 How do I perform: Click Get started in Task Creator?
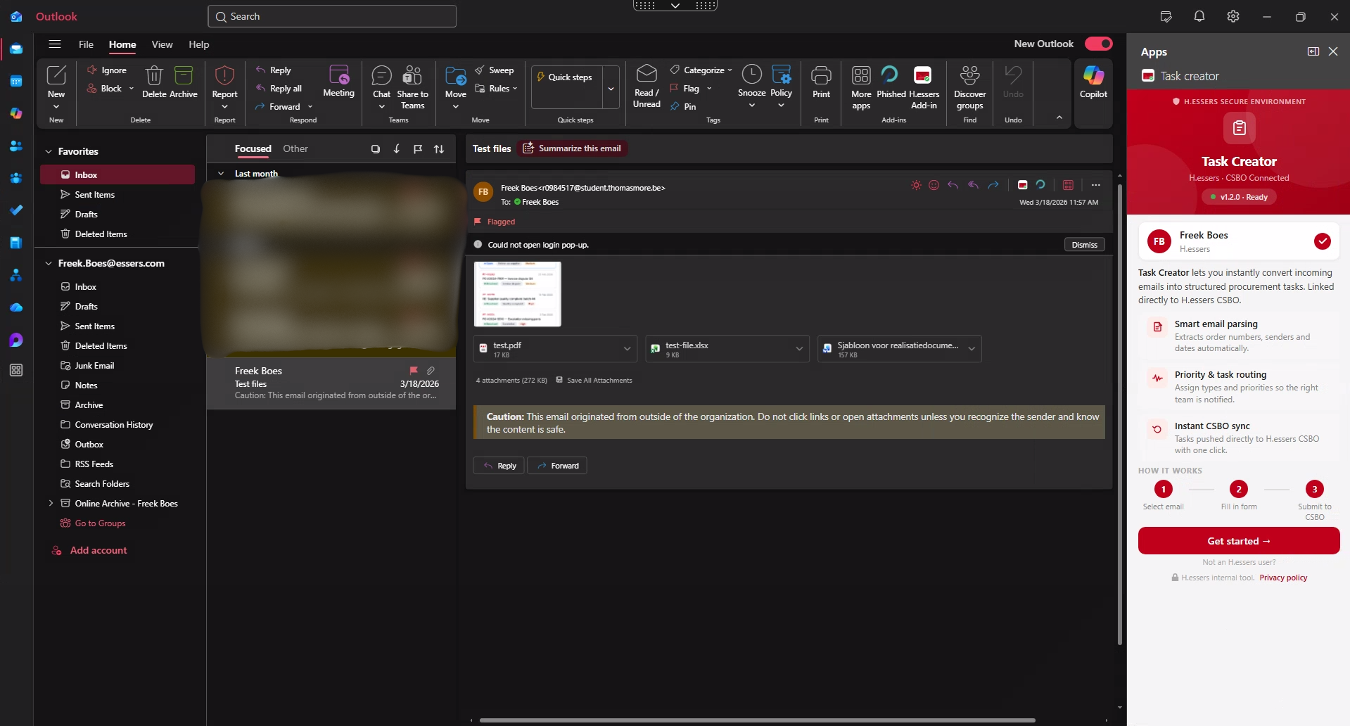pos(1238,541)
